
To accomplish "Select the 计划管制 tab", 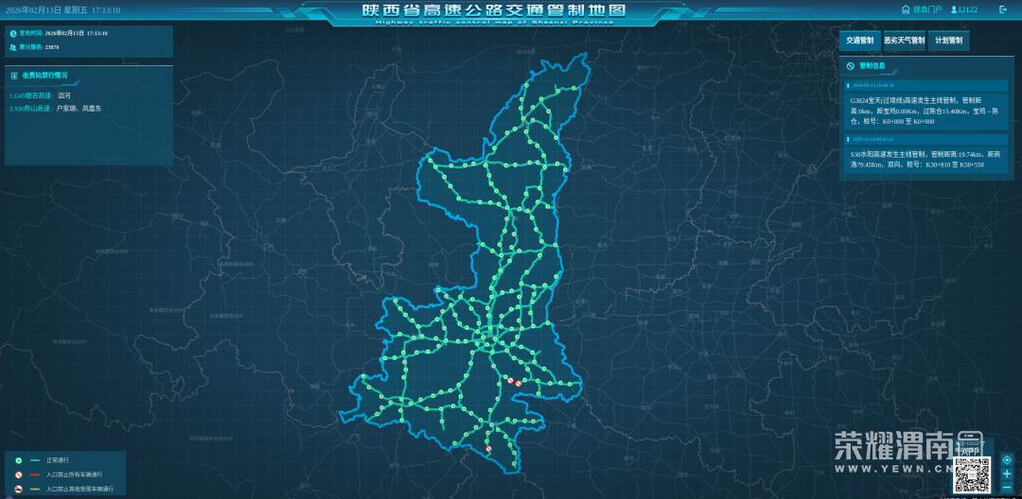I will pos(948,41).
